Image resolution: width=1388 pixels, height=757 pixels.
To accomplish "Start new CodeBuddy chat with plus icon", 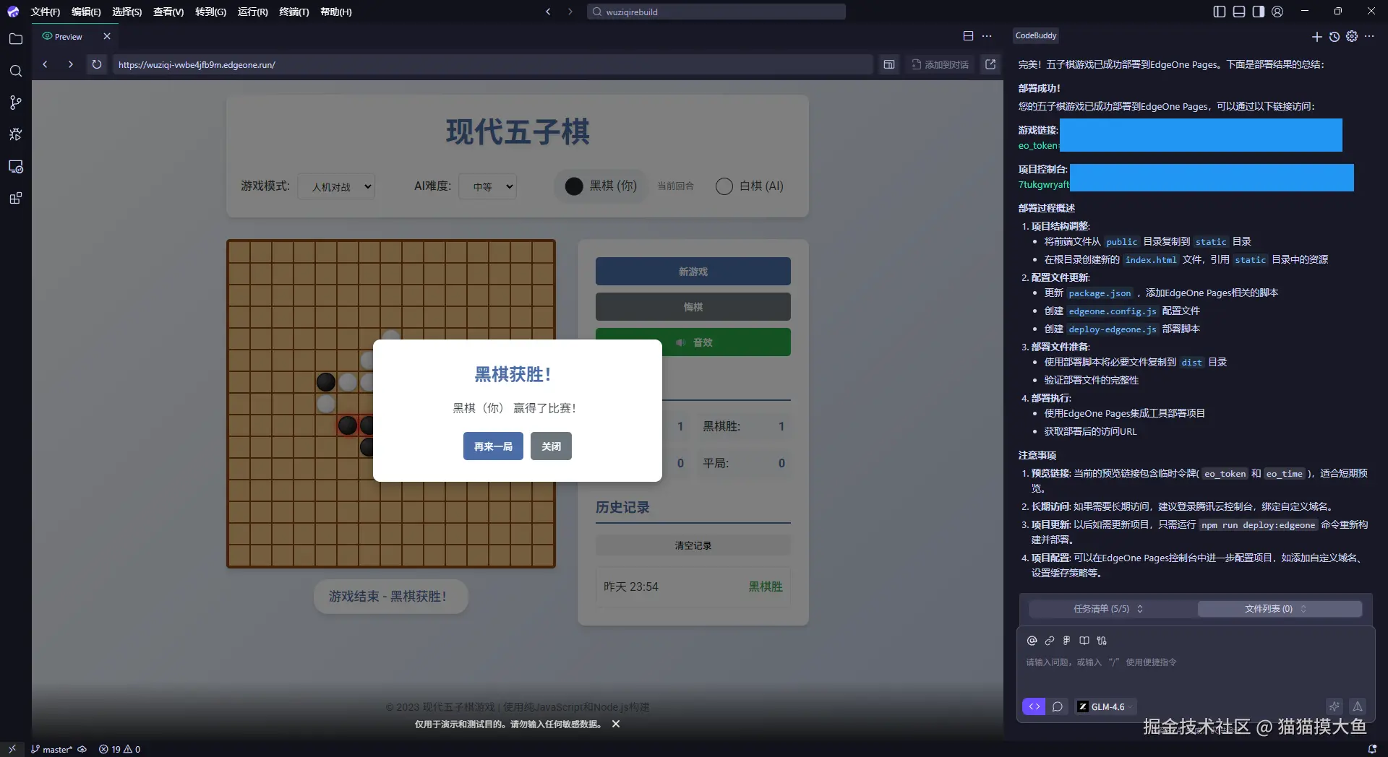I will pyautogui.click(x=1316, y=36).
